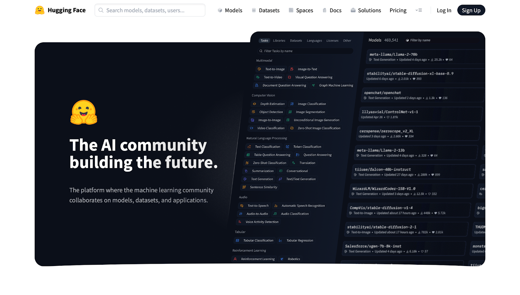520x295 pixels.
Task: Select the Summarization task
Action: pos(259,171)
